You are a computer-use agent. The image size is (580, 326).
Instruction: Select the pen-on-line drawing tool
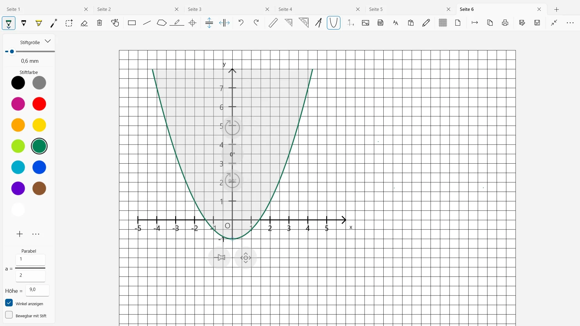(x=177, y=23)
